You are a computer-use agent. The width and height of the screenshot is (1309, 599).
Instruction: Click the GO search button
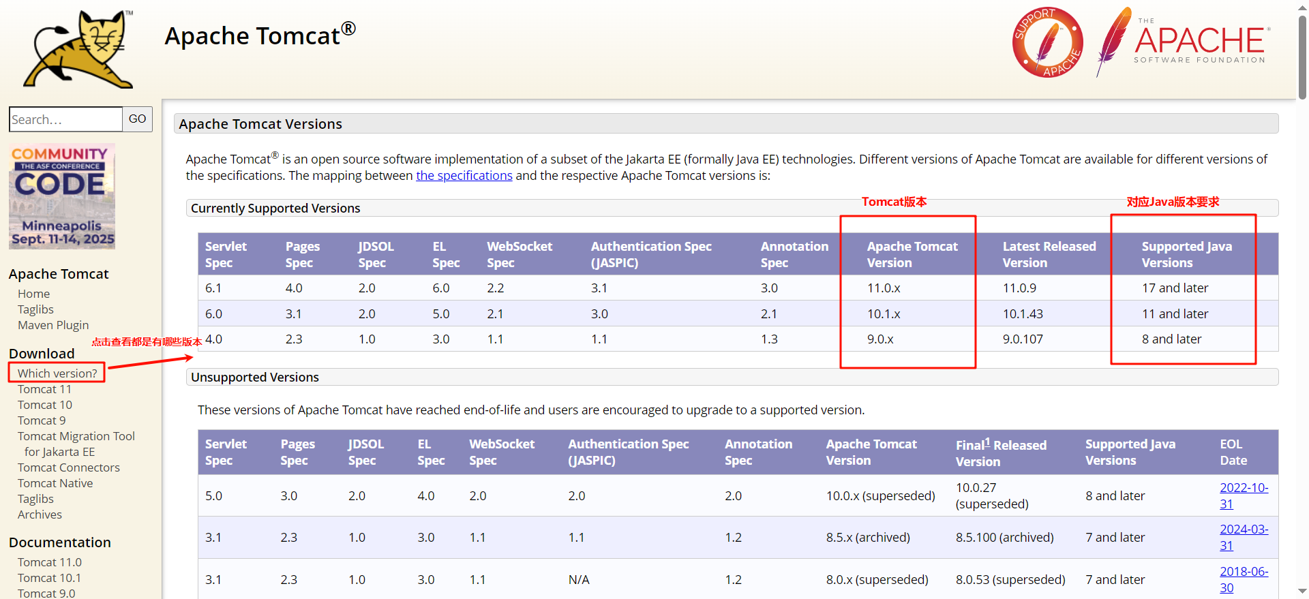(x=137, y=119)
